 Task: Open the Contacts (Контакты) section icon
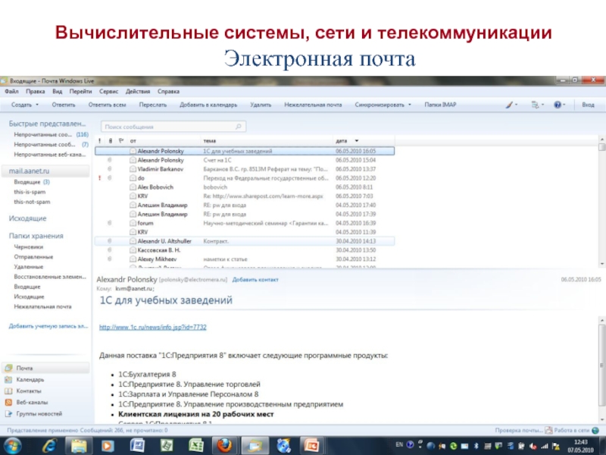(9, 391)
